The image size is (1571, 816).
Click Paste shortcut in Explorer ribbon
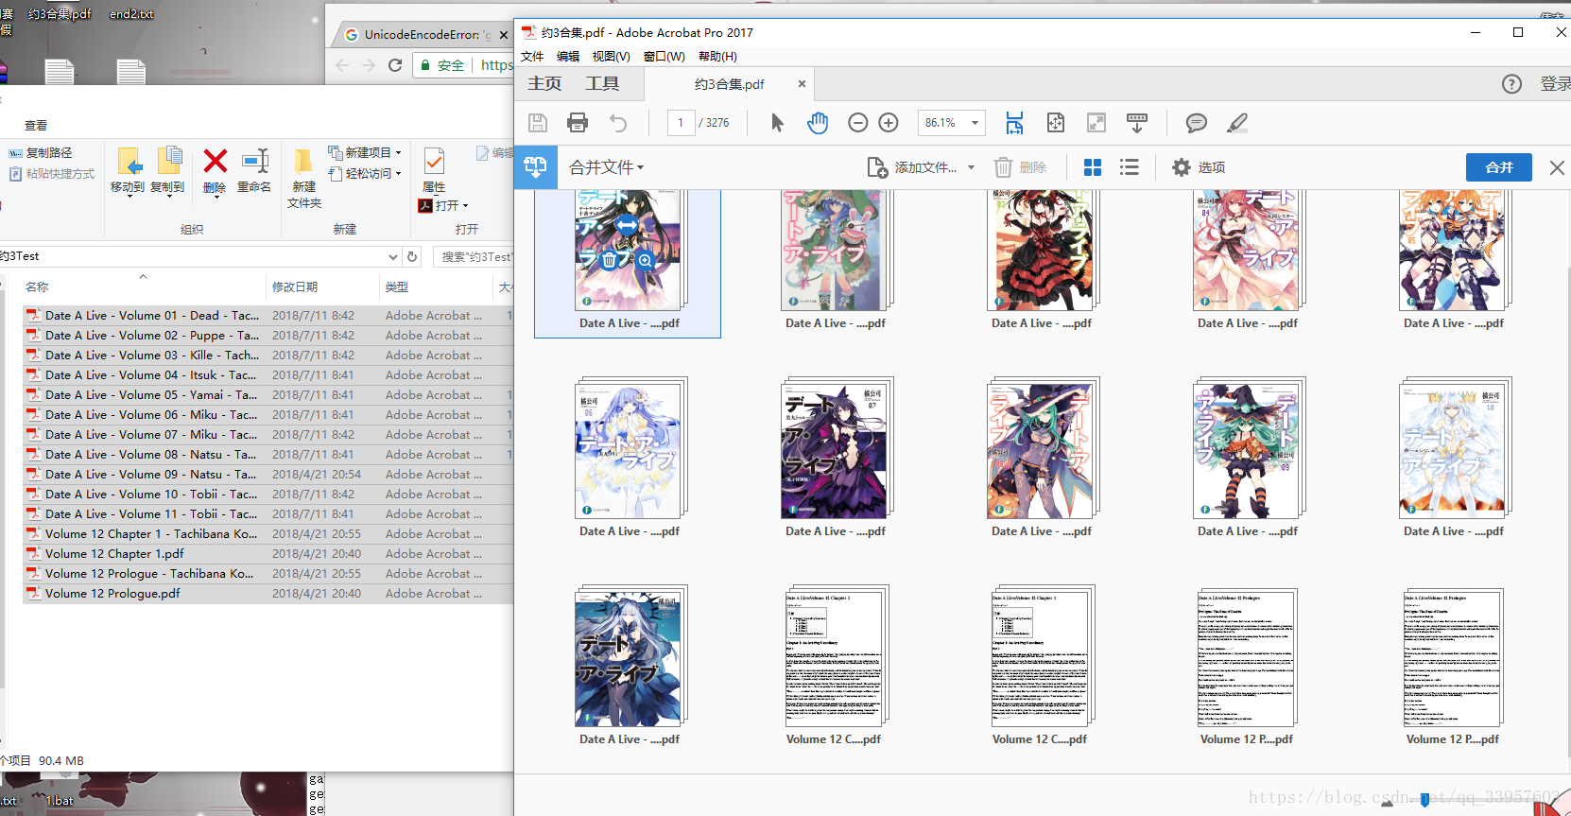(x=52, y=174)
